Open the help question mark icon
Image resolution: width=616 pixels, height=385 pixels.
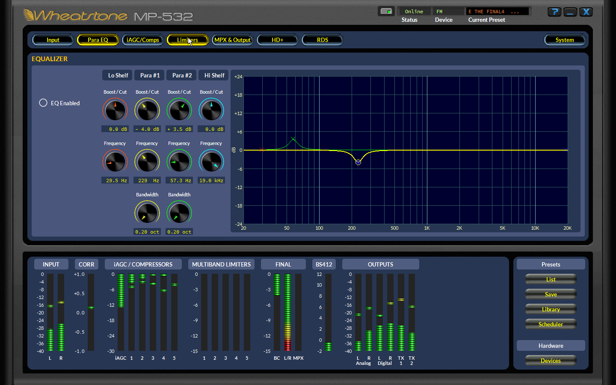pos(554,12)
